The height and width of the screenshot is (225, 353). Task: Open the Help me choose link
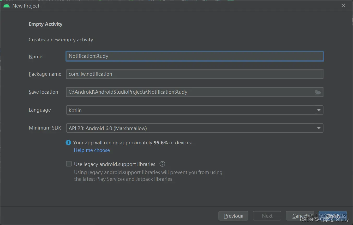(x=92, y=150)
